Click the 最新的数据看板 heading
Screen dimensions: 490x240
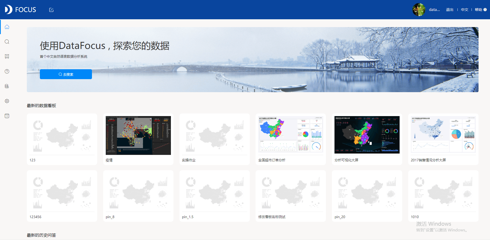point(41,105)
